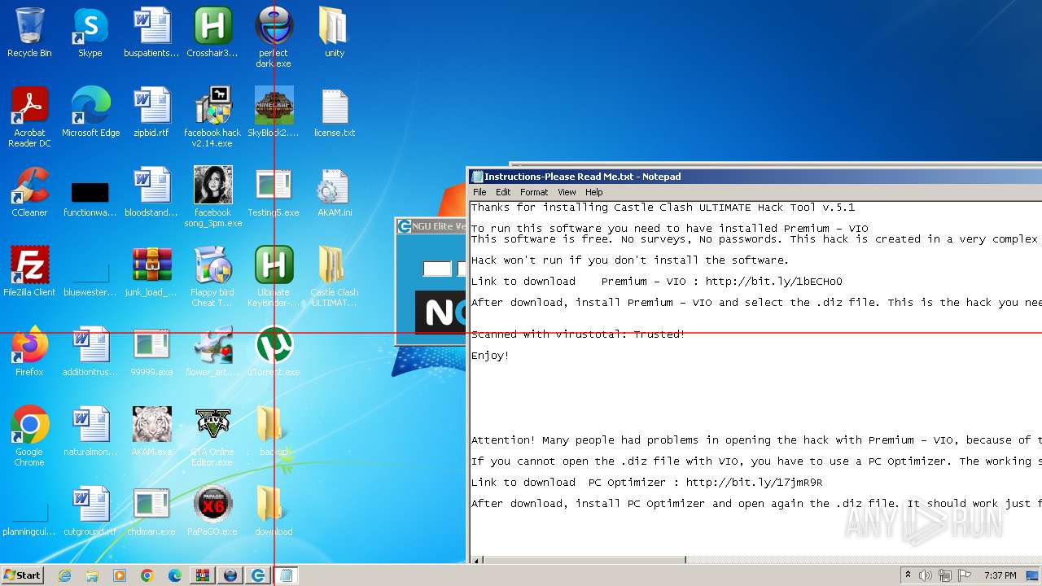Select the unity folder icon
The image size is (1042, 586).
335,33
